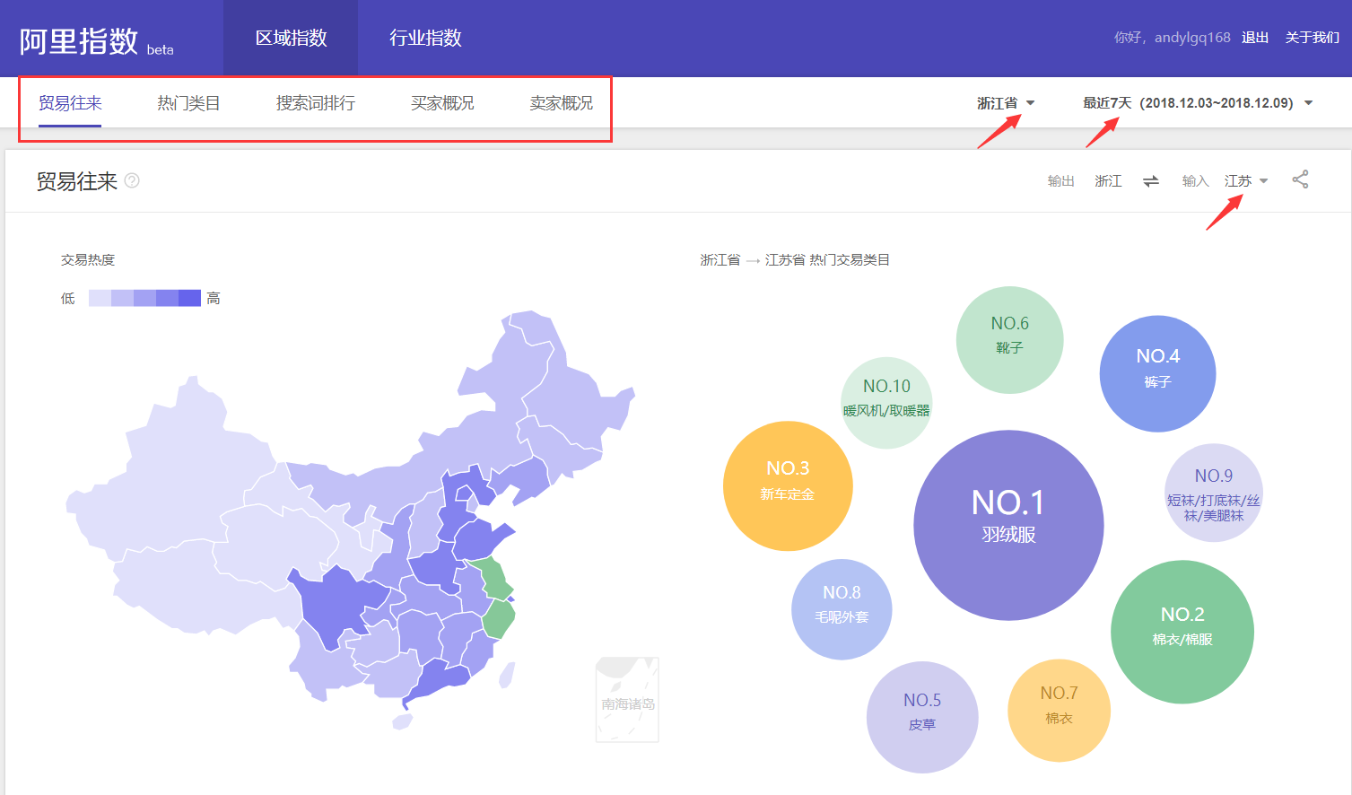Open the 热门类目 tab
The width and height of the screenshot is (1352, 795).
click(x=188, y=102)
